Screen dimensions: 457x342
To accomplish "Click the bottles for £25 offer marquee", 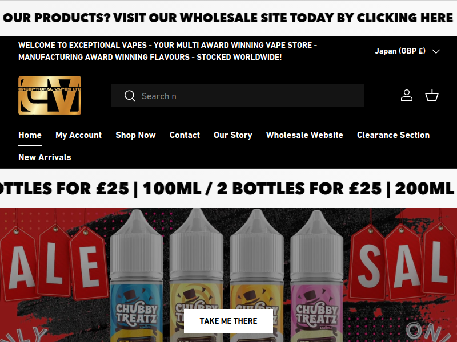I will (x=228, y=189).
